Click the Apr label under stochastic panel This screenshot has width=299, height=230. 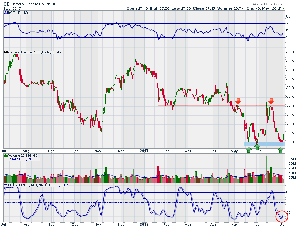click(213, 225)
